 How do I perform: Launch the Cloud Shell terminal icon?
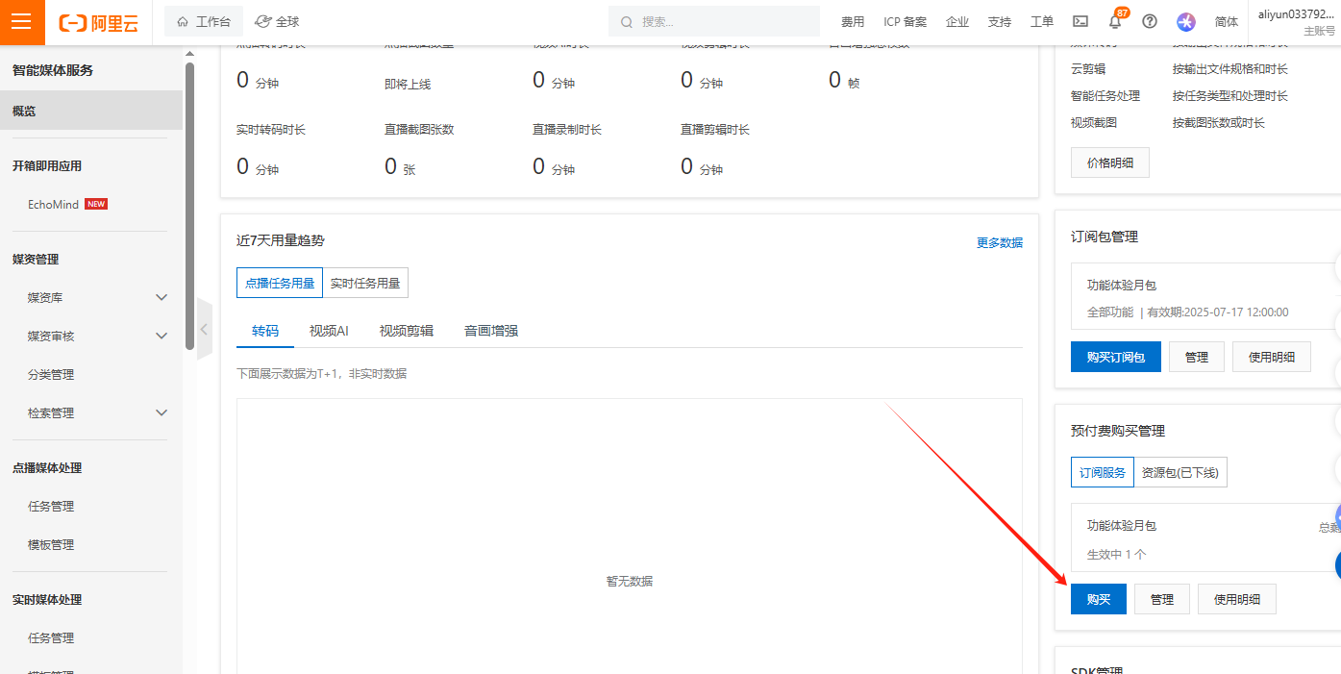(1080, 21)
